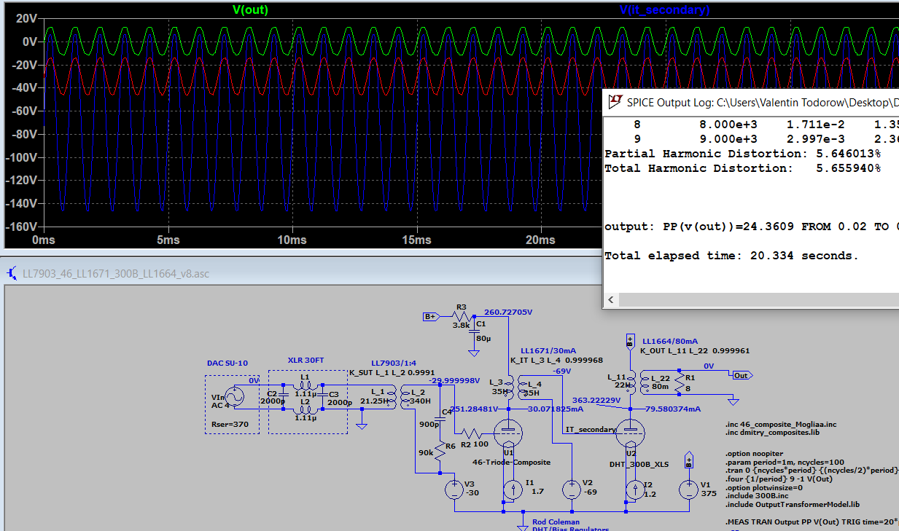
Task: Click the 'LL1671/30mA' label
Action: point(548,351)
